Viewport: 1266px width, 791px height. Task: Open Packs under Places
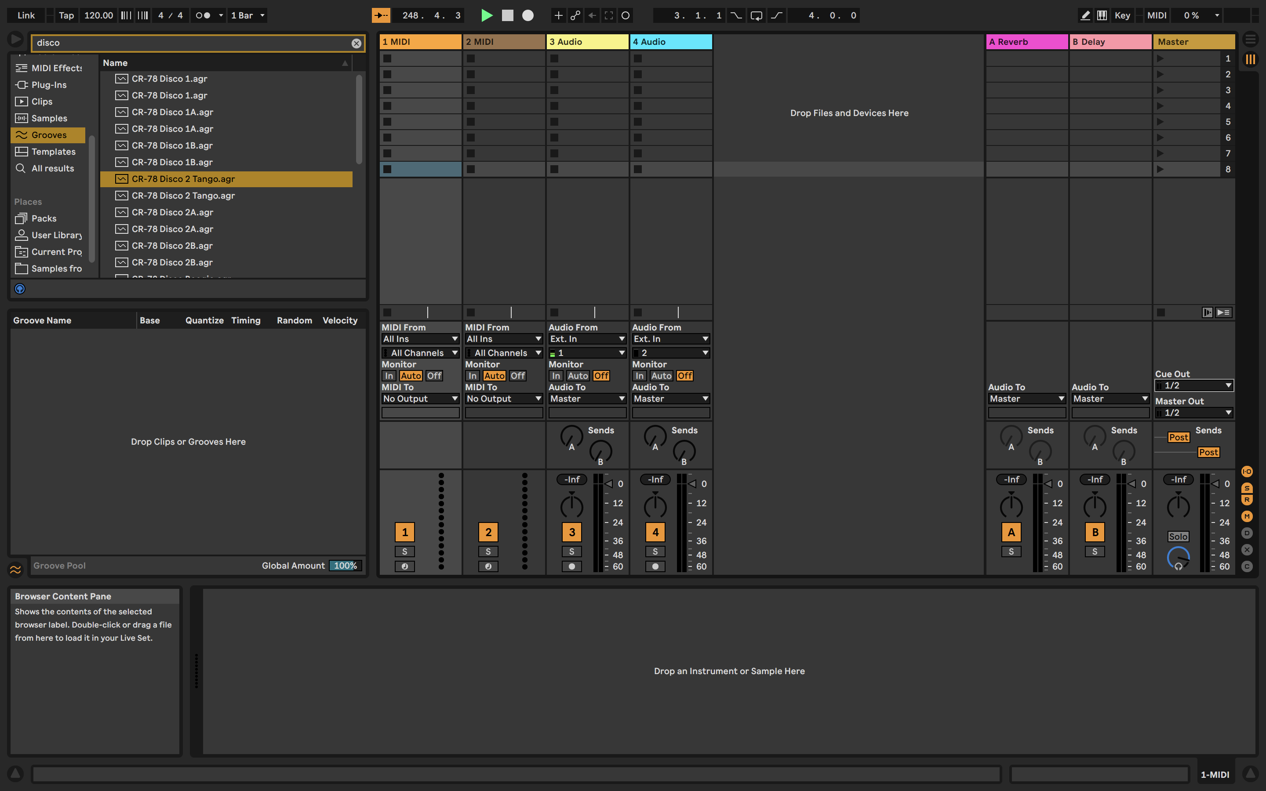pos(48,219)
